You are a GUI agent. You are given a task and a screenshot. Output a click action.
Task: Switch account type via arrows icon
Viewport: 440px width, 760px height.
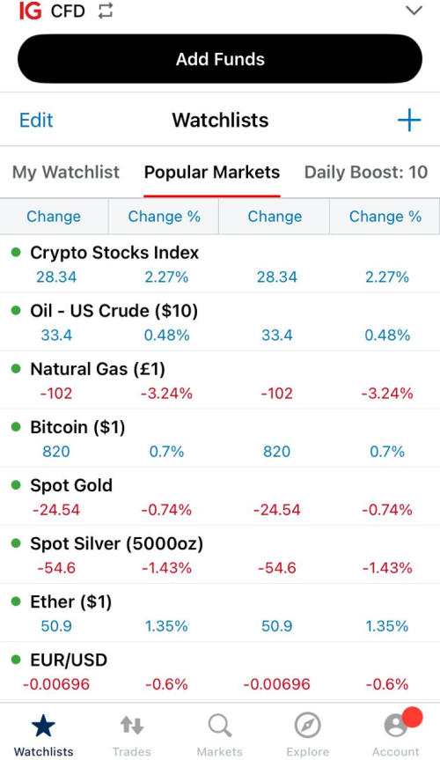[105, 11]
